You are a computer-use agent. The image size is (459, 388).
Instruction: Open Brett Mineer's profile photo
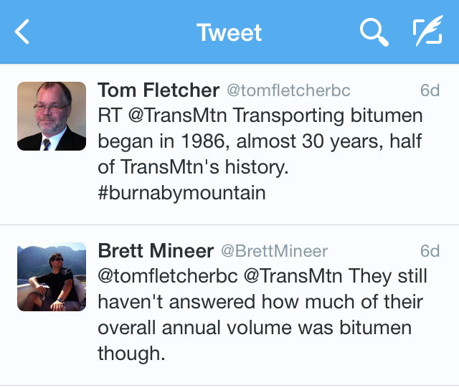52,276
